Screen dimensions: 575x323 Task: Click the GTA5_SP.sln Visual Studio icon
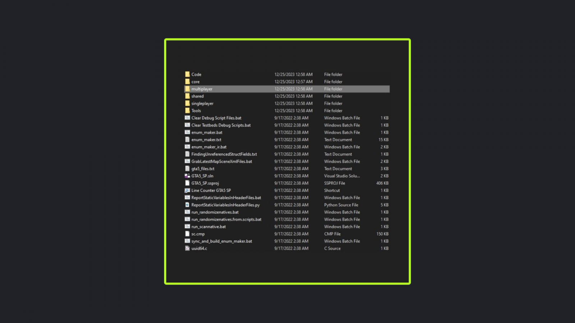coord(187,176)
